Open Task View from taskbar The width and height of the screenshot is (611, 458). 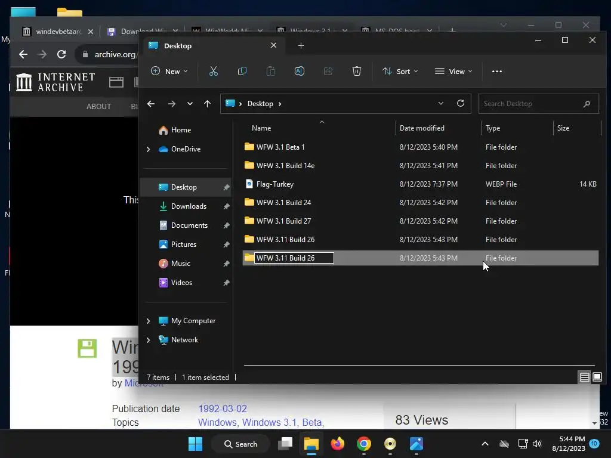coord(285,444)
